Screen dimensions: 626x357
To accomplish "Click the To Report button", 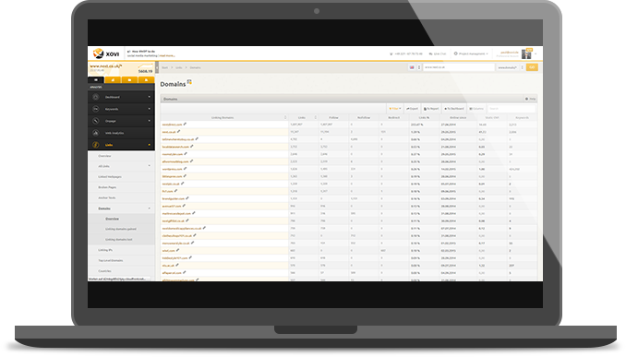I will coord(431,109).
